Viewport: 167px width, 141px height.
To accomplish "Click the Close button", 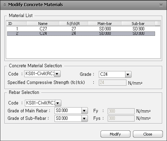I will click(x=148, y=134).
